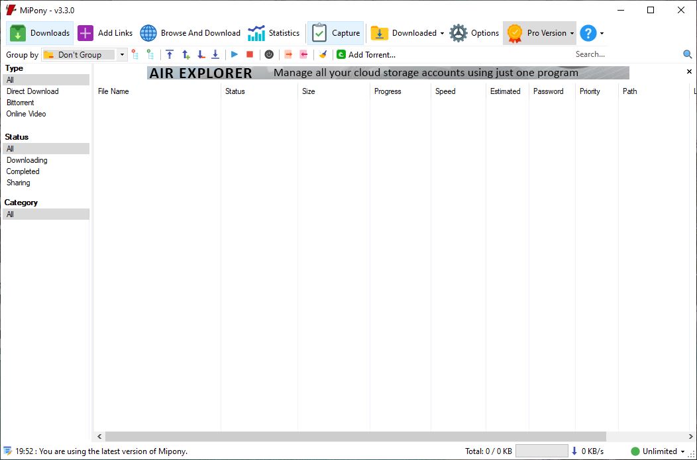Open the Options settings button
This screenshot has width=697, height=460.
(474, 33)
